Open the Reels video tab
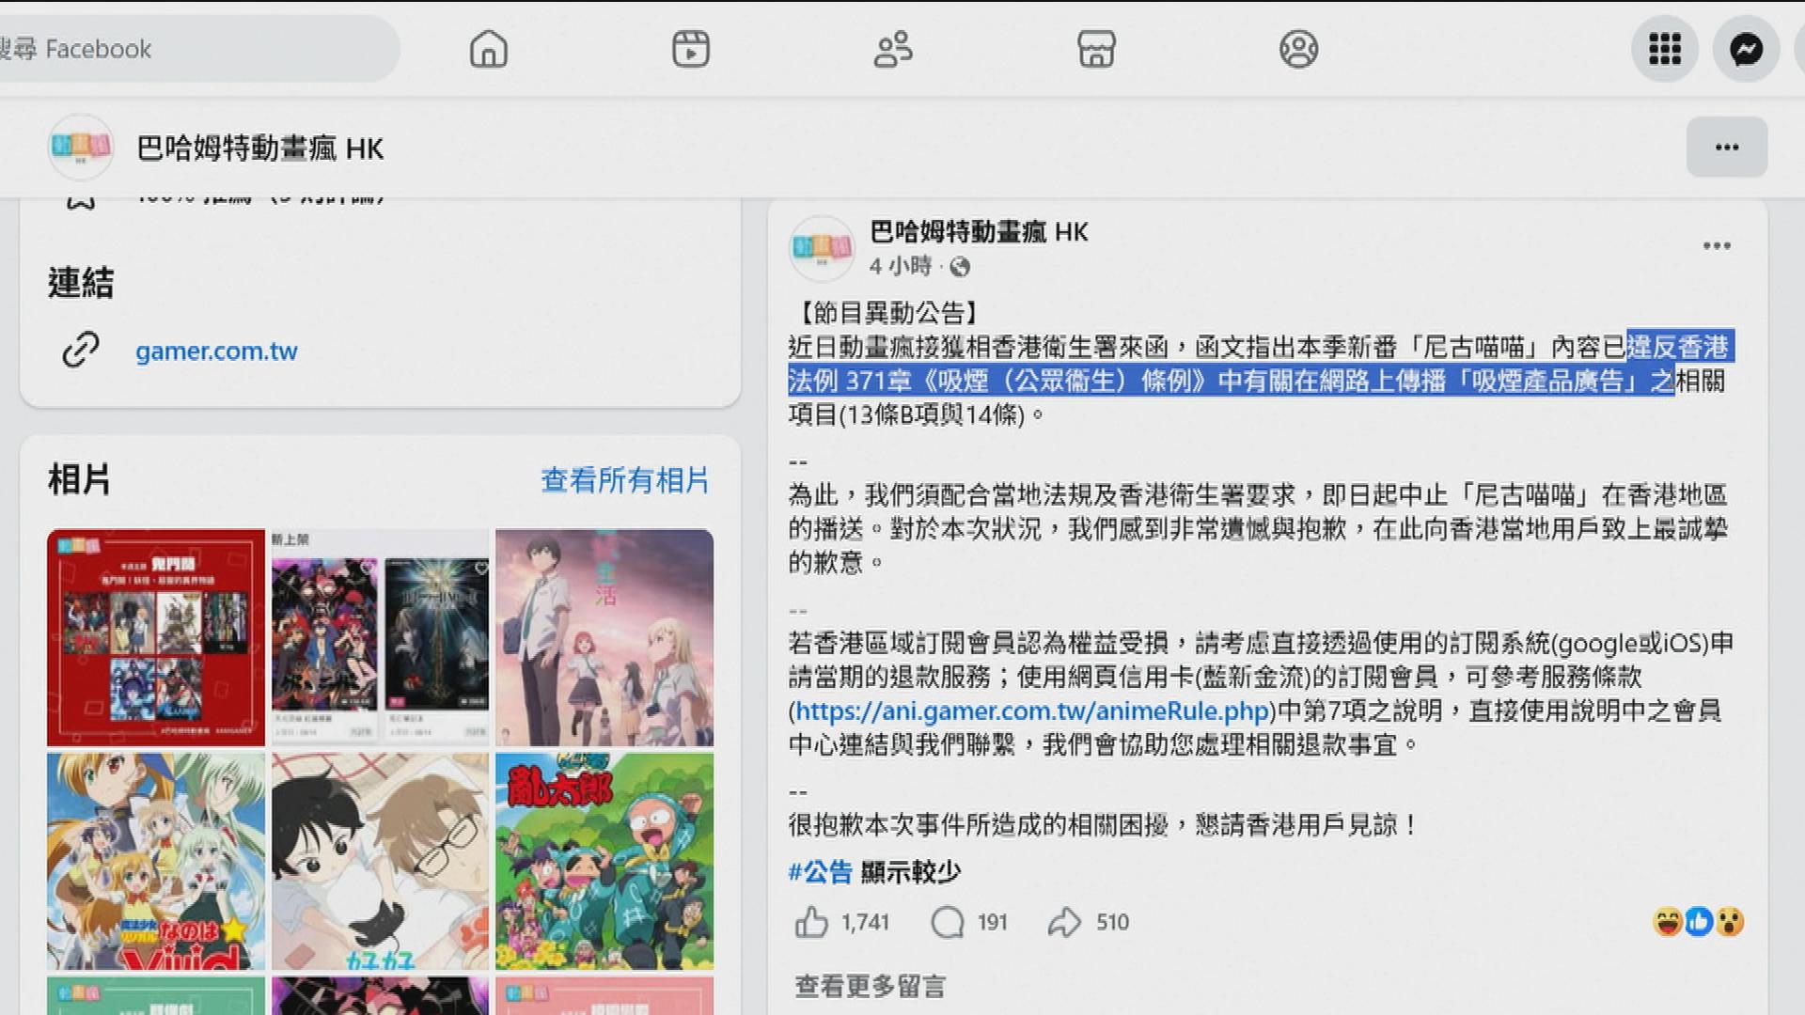Image resolution: width=1805 pixels, height=1015 pixels. click(x=691, y=49)
